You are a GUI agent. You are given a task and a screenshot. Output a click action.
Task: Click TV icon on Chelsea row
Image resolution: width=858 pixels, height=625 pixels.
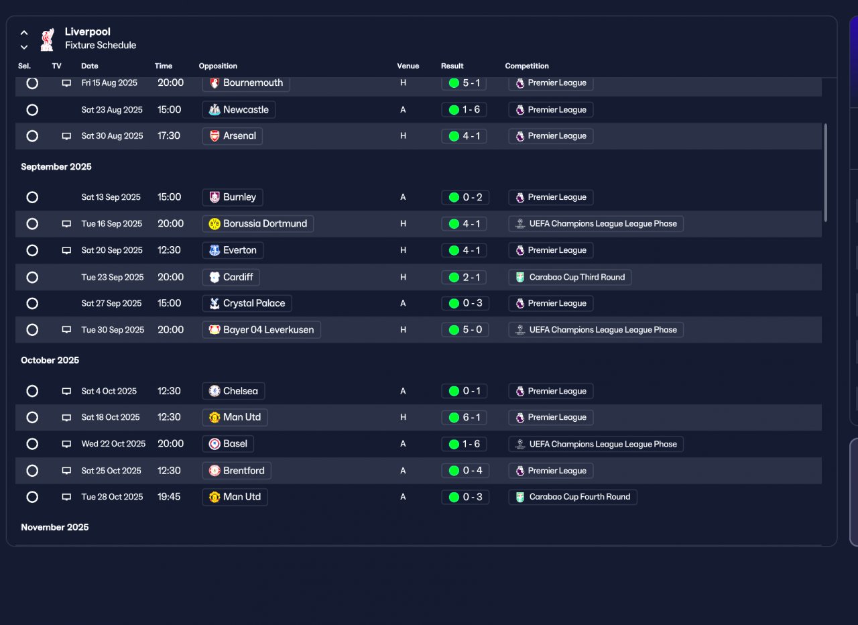66,391
